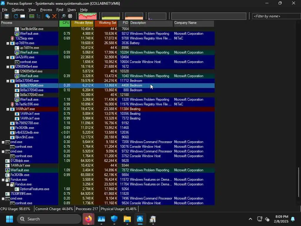Collapse the 0d8a370540.exe parent node PID 11712
The width and height of the screenshot is (301, 226).
(8, 81)
